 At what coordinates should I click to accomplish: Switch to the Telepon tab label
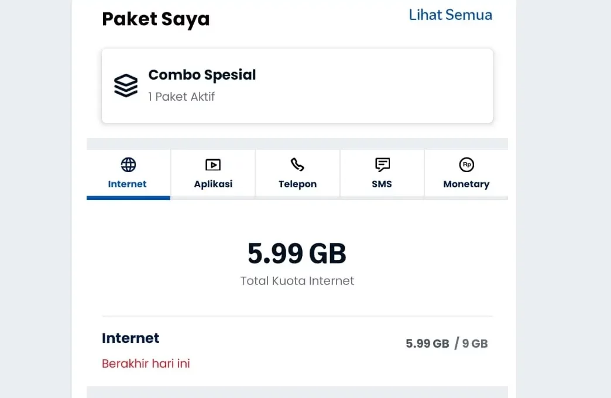tap(297, 184)
